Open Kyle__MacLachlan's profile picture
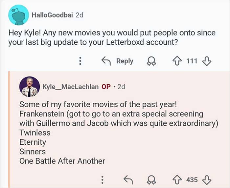Image resolution: width=230 pixels, height=188 pixels. click(30, 87)
